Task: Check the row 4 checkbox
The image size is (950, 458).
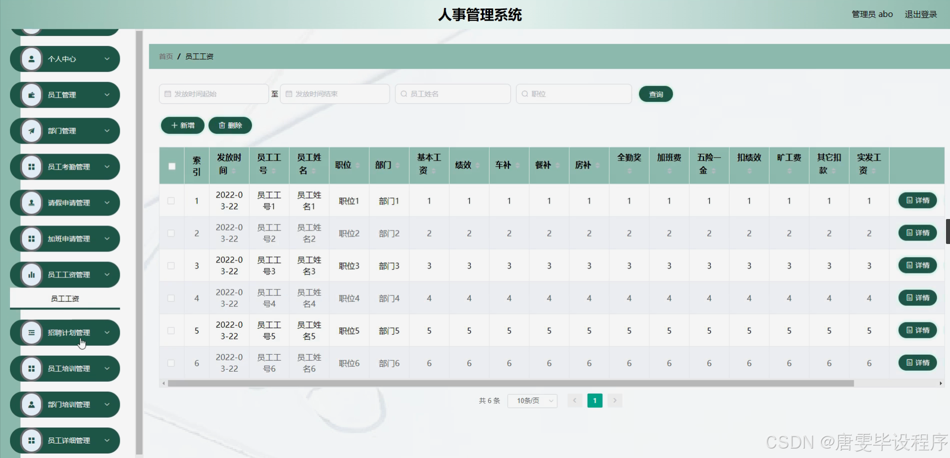Action: (x=171, y=298)
